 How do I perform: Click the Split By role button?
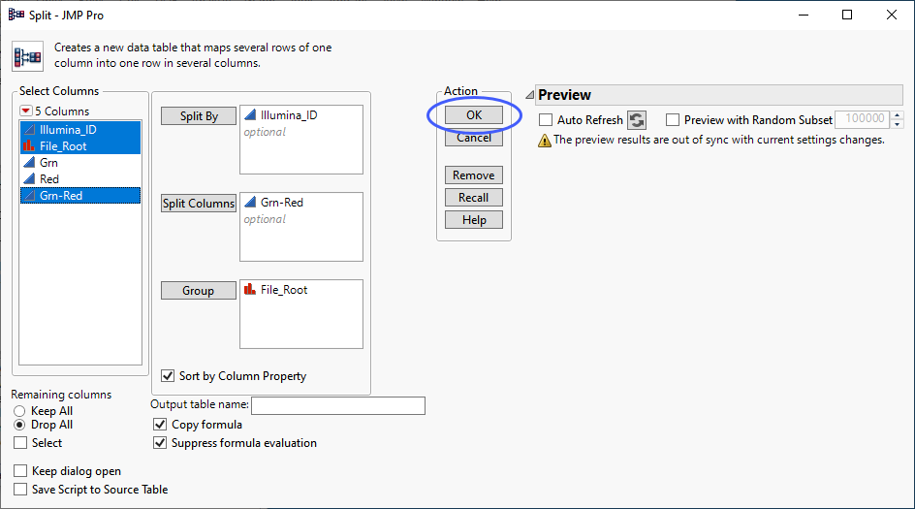tap(199, 116)
